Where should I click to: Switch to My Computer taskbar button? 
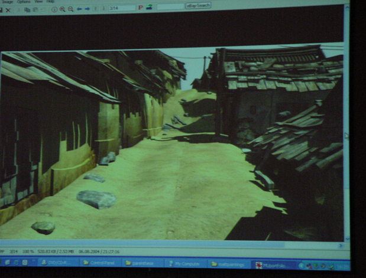tap(185, 264)
